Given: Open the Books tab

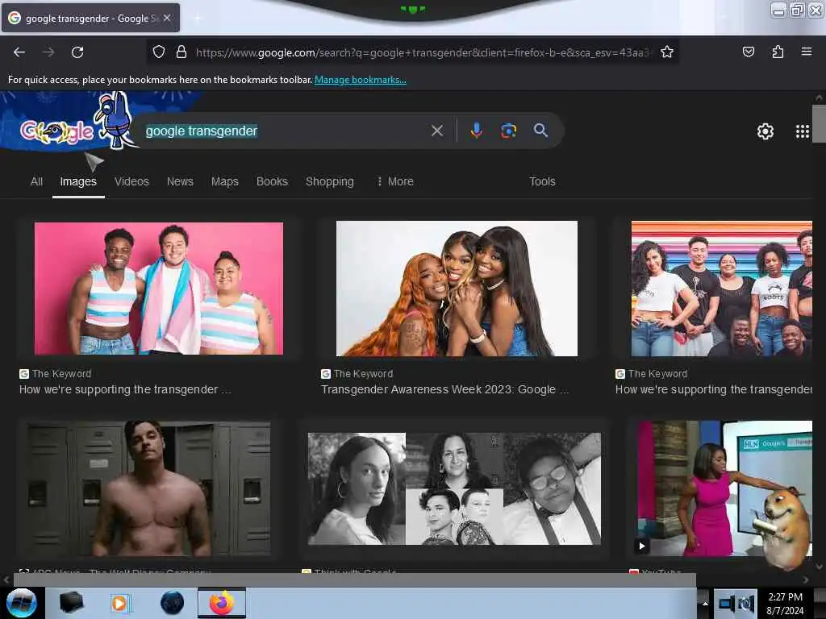Looking at the screenshot, I should (x=272, y=181).
